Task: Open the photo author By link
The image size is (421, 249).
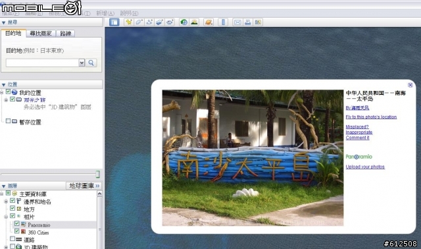Action: click(357, 108)
